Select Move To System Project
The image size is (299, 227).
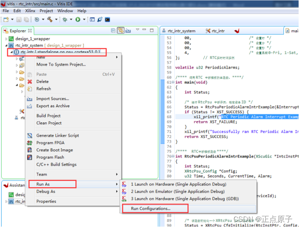pos(74,64)
